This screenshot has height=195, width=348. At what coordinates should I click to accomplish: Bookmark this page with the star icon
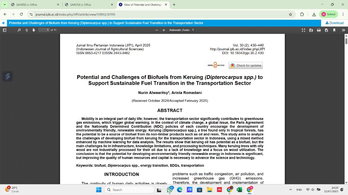[x=290, y=14]
